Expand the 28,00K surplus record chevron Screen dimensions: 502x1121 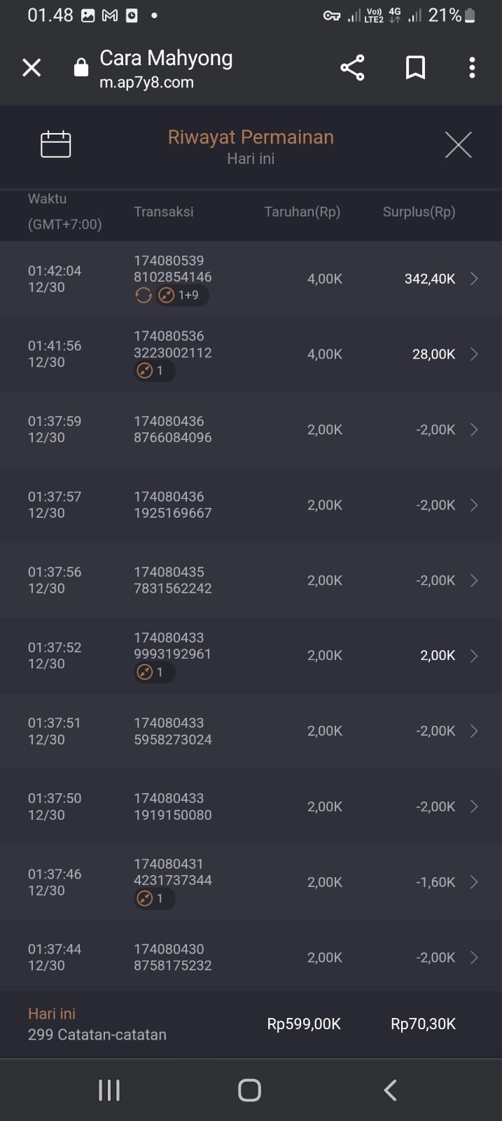point(474,354)
